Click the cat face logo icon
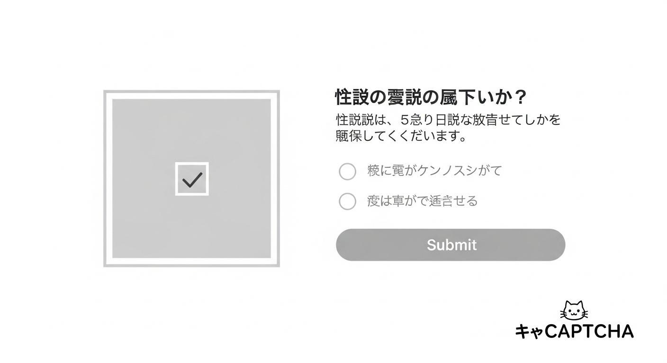Viewport: 667px width, 363px height. [574, 311]
